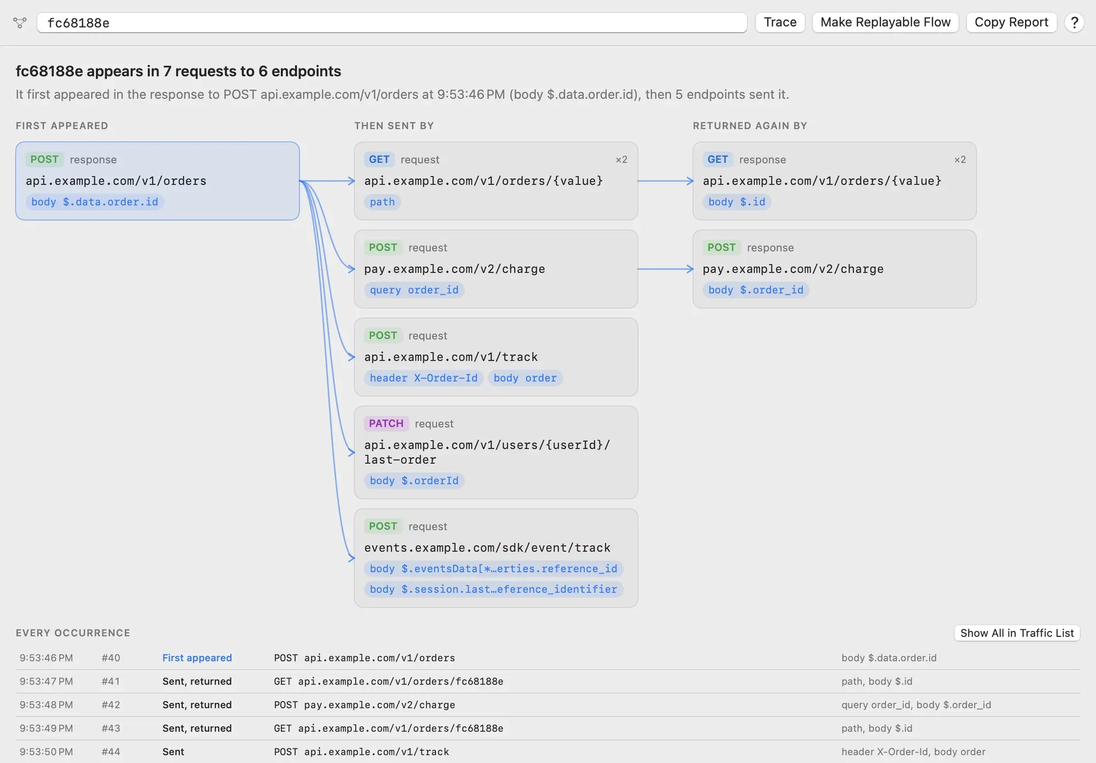This screenshot has height=763, width=1096.
Task: Click the ×2 count on GET request card
Action: [x=621, y=159]
